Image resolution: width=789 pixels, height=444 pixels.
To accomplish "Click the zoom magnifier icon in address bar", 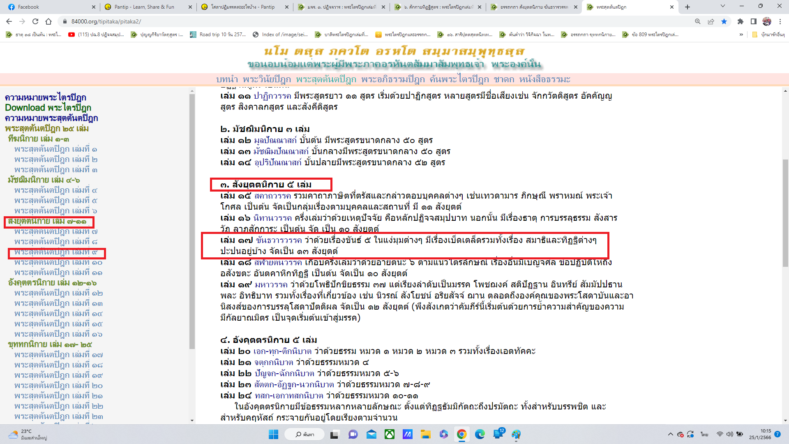I will point(698,21).
